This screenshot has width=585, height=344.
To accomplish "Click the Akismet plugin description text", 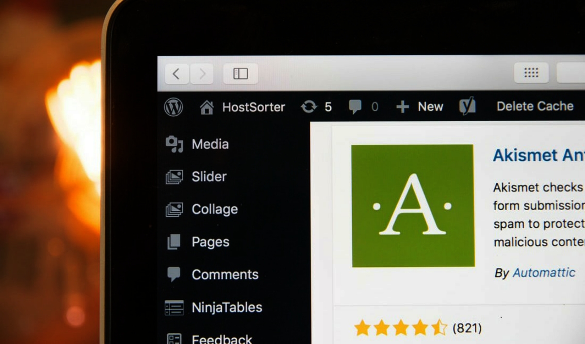I will [x=538, y=214].
